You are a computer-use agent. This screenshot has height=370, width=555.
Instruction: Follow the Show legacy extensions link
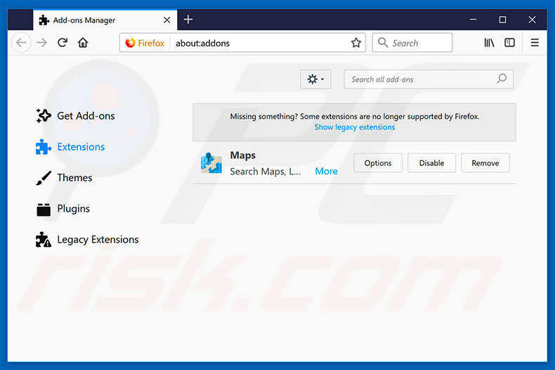(354, 127)
